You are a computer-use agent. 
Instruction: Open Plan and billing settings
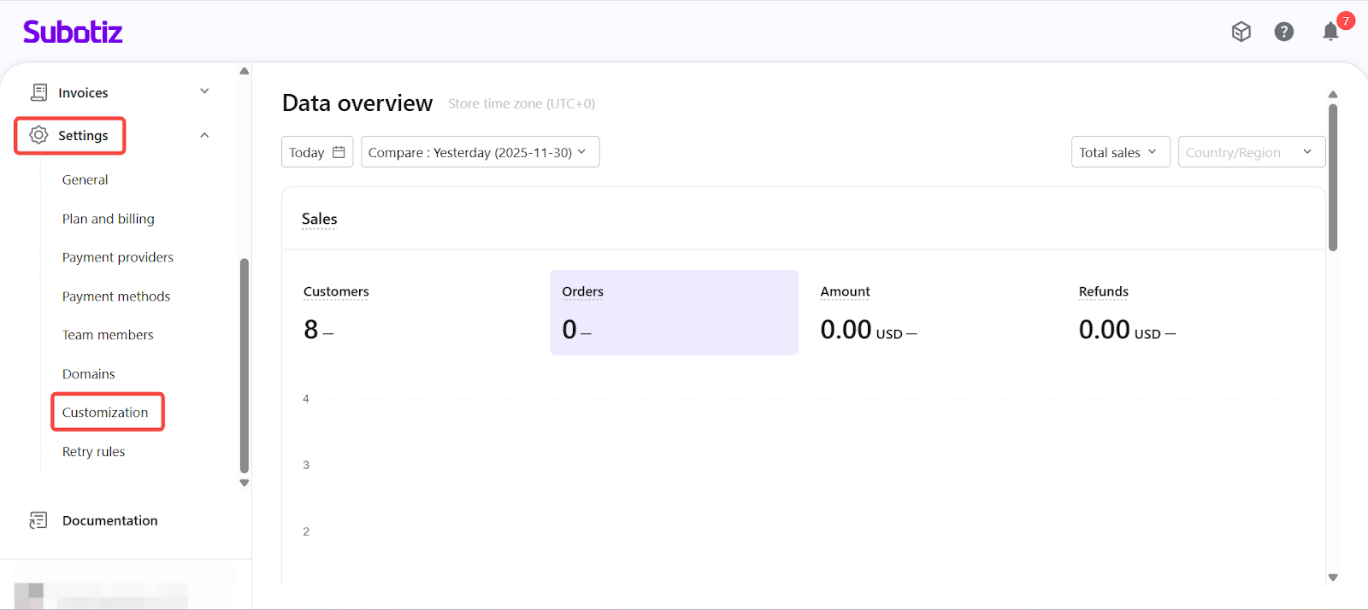(x=109, y=219)
